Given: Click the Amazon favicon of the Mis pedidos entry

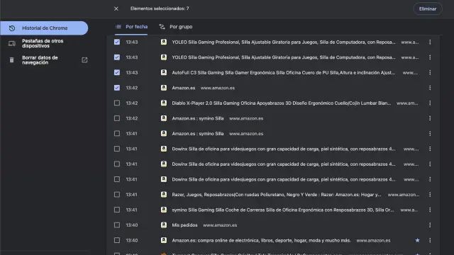Looking at the screenshot, I should 164,225.
